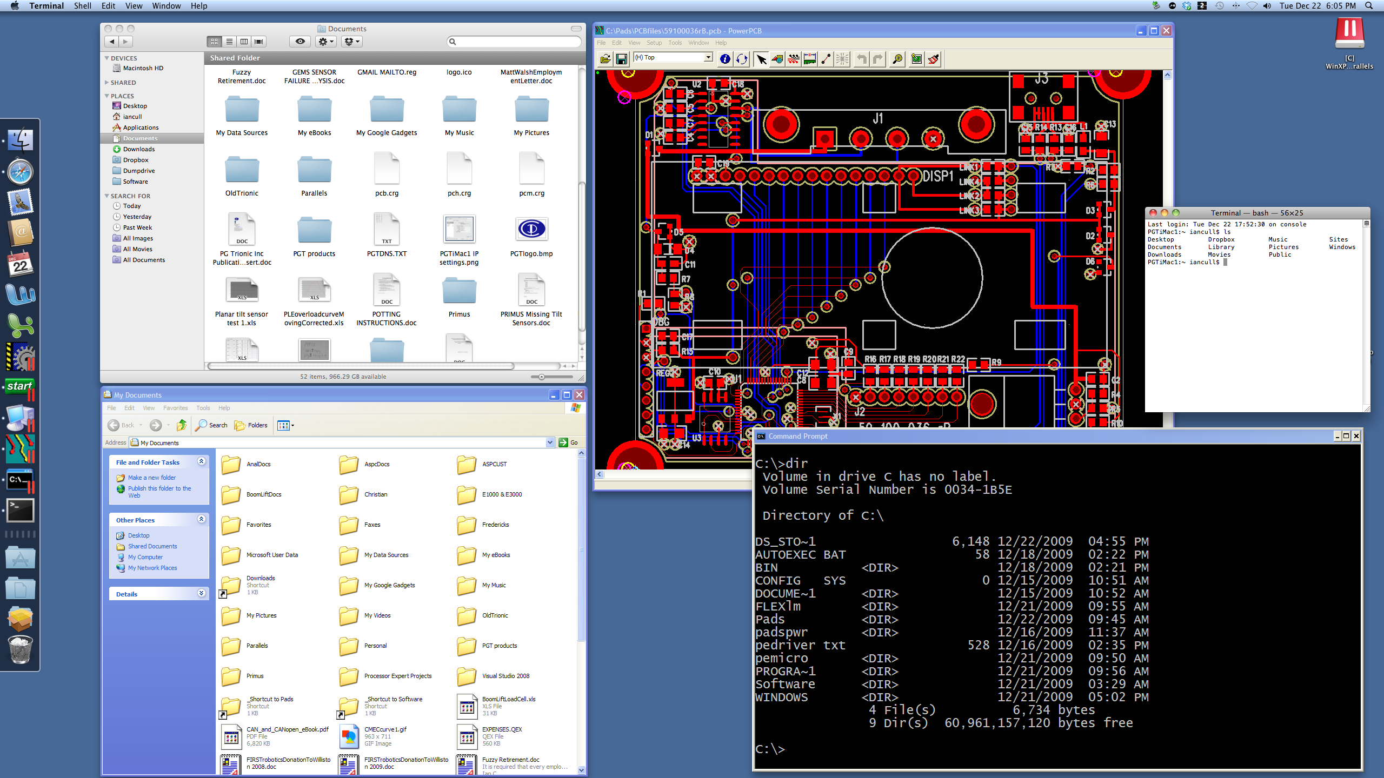Open the Setup menu in PowerPCB

tap(654, 43)
